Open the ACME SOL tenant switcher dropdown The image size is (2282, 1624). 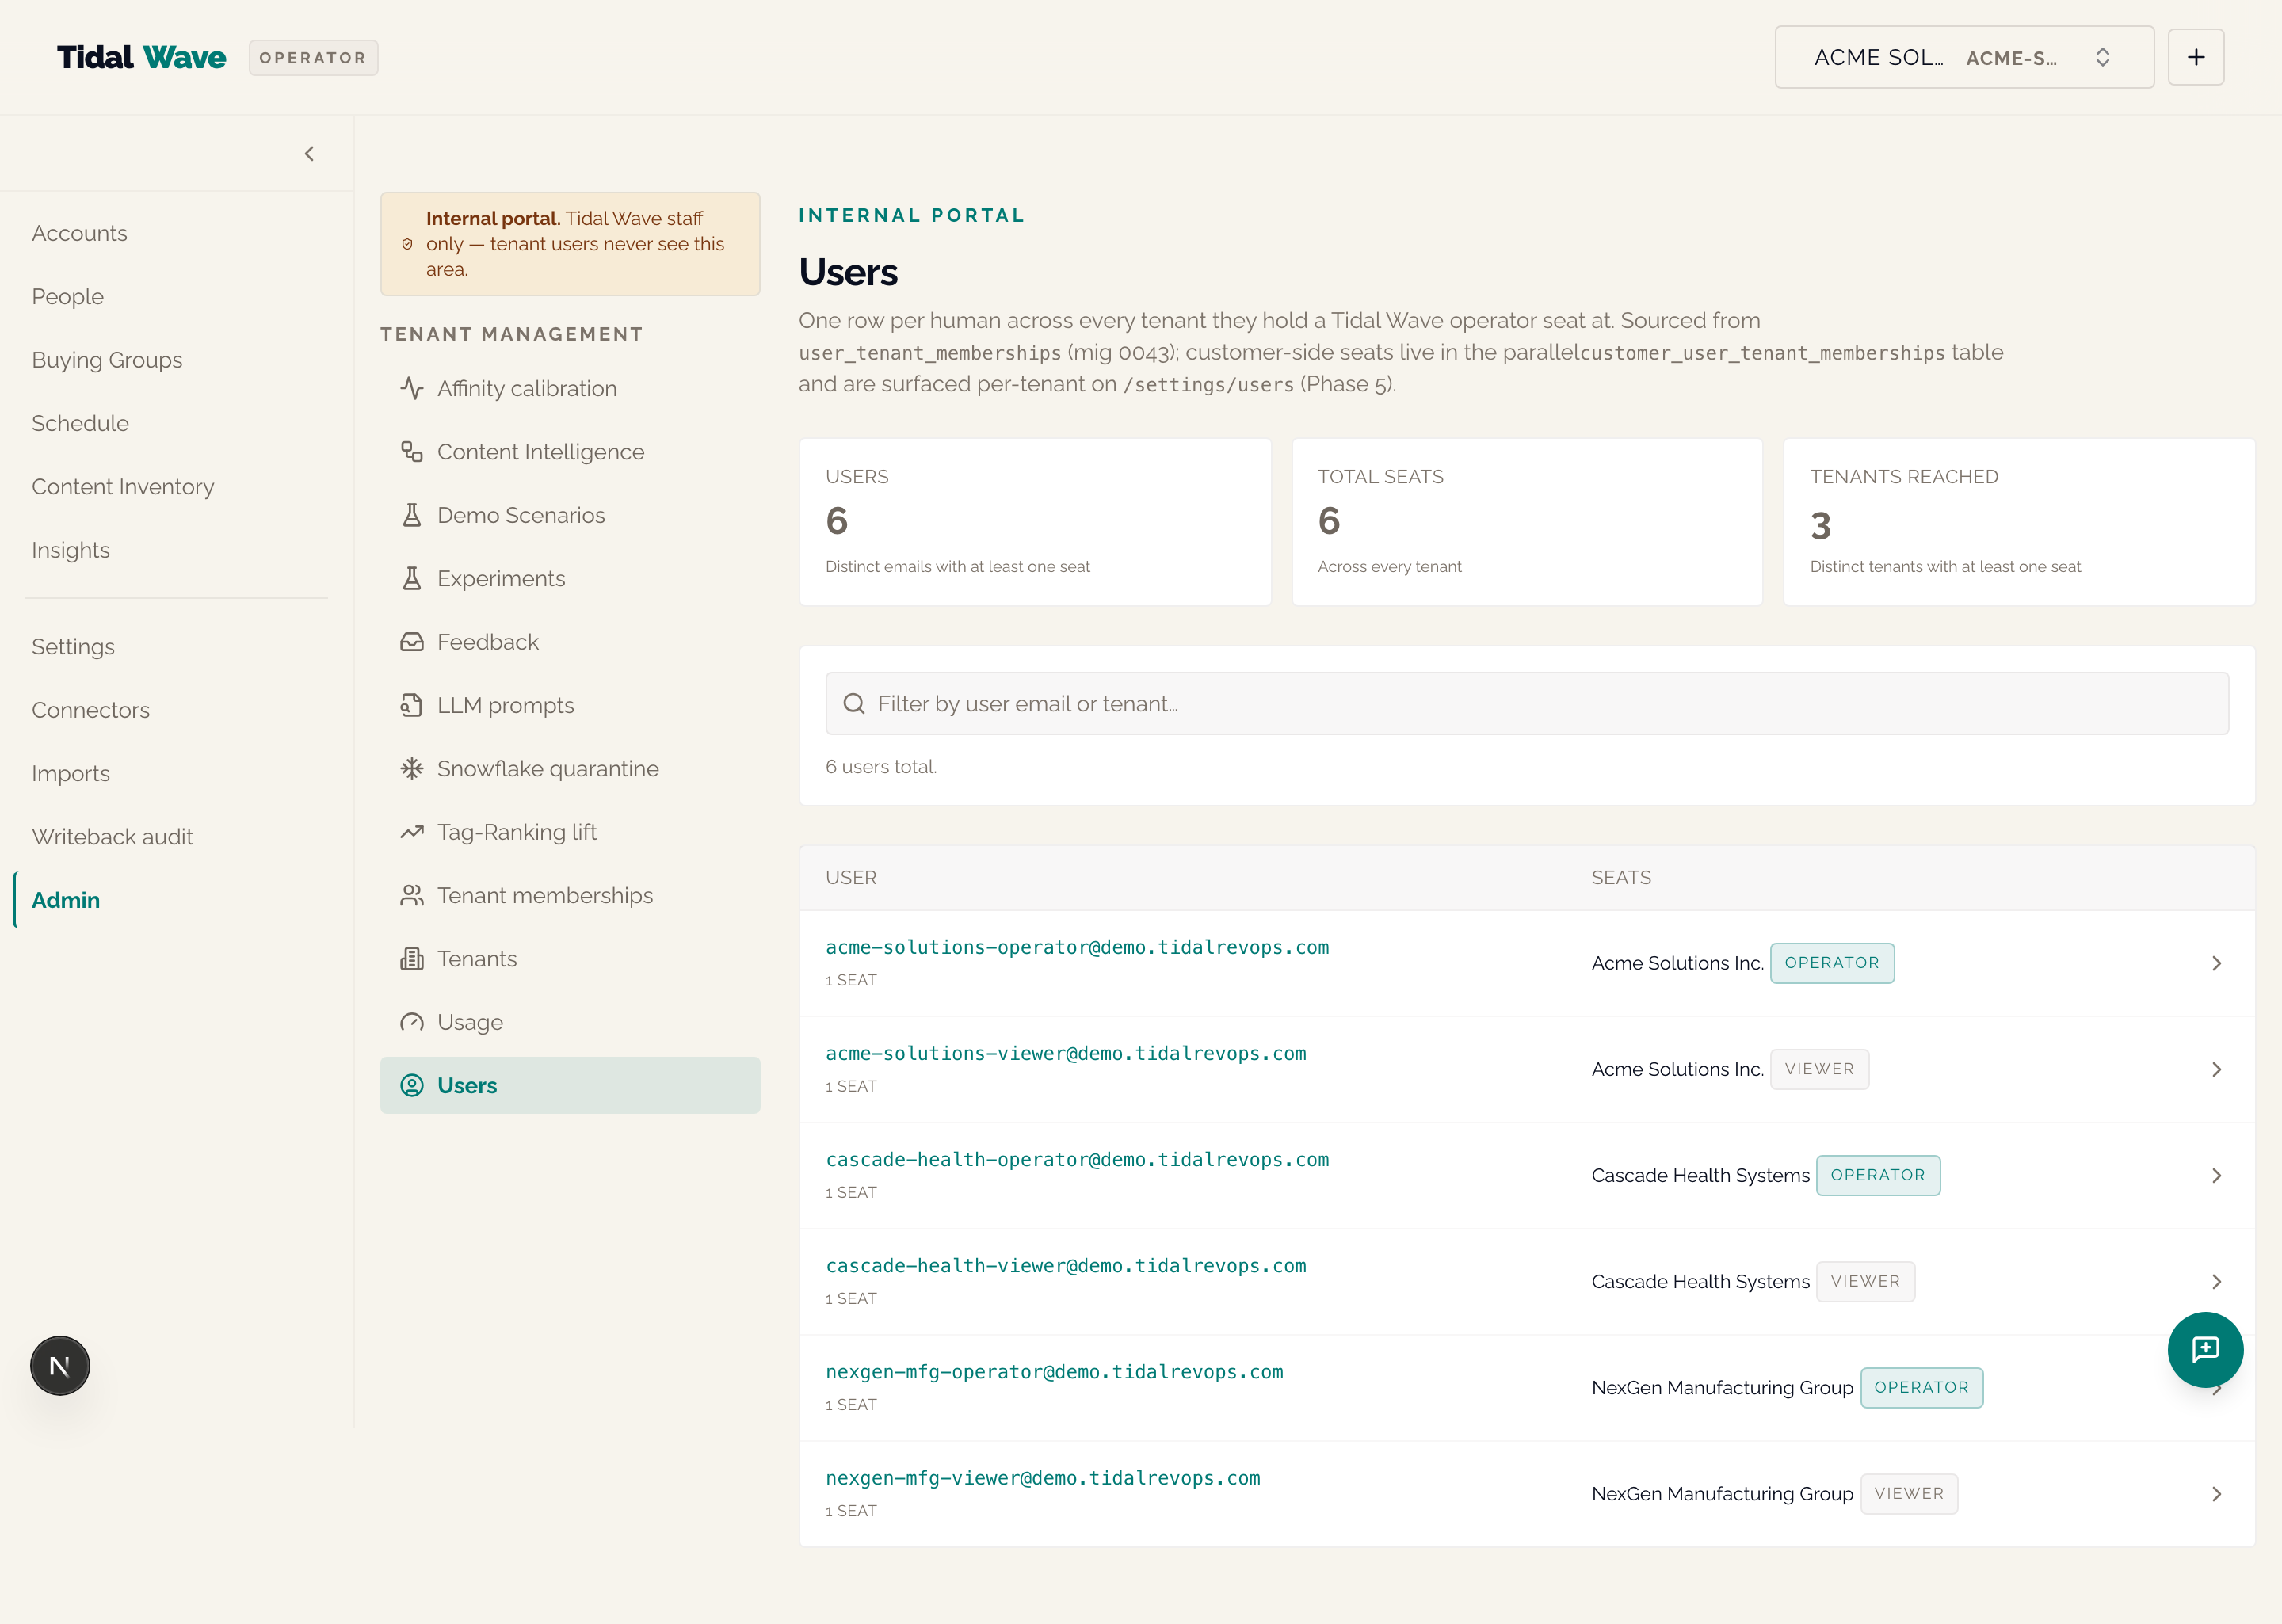[1964, 57]
